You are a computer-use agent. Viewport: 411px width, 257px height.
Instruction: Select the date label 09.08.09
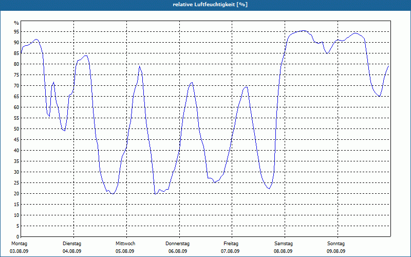pyautogui.click(x=337, y=251)
